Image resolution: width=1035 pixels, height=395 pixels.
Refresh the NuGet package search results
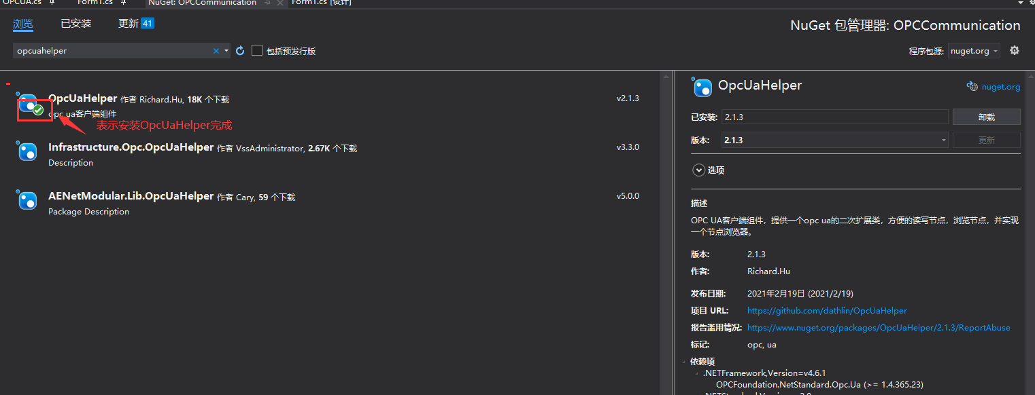click(240, 51)
